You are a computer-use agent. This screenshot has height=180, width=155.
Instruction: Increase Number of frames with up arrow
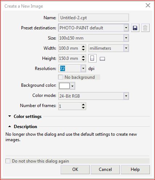(x=83, y=105)
